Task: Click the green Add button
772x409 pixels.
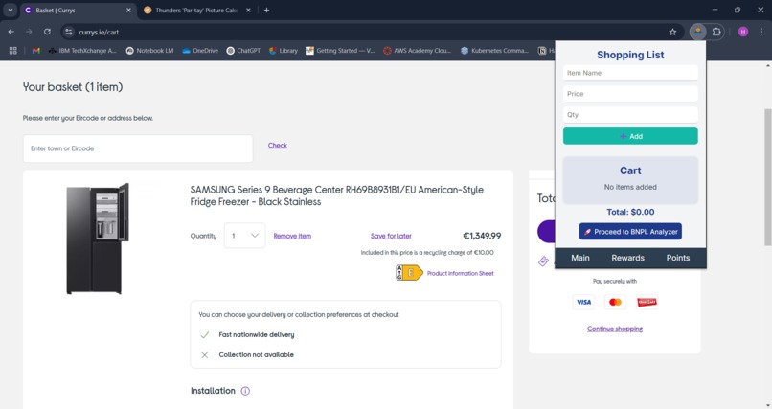Action: (x=630, y=136)
